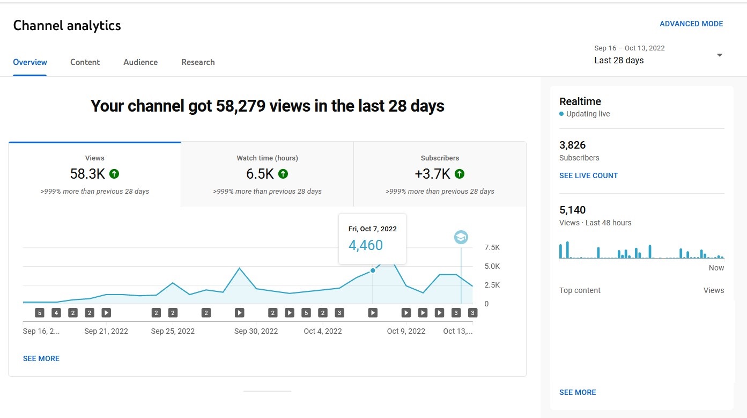Open the video marker above the Oct 9 label
This screenshot has width=747, height=418.
[406, 313]
